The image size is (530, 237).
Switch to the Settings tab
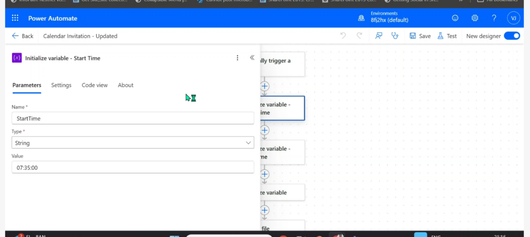coord(61,85)
